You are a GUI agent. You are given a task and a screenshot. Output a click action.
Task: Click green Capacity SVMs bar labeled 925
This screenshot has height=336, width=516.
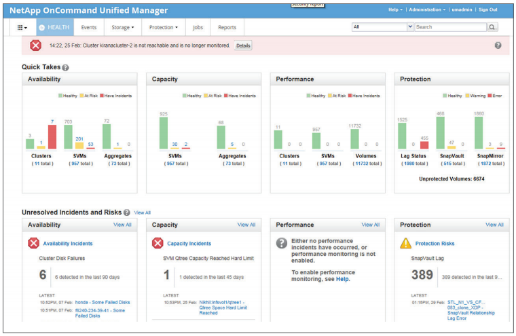click(x=164, y=133)
